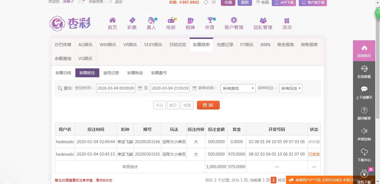This screenshot has width=380, height=184.
Task: Open start date calendar picker icon
Action: tap(140, 88)
